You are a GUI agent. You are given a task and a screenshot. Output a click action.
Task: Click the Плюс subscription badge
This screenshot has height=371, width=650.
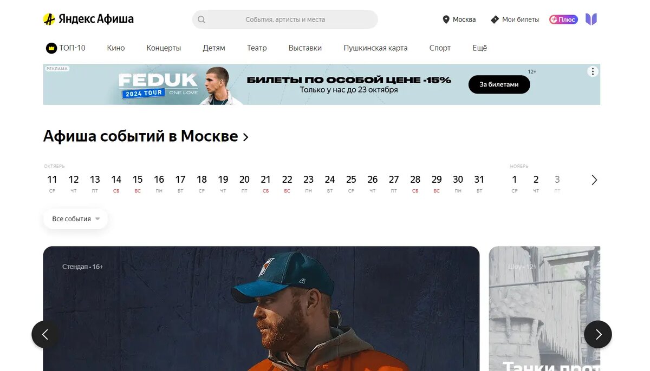pyautogui.click(x=563, y=19)
